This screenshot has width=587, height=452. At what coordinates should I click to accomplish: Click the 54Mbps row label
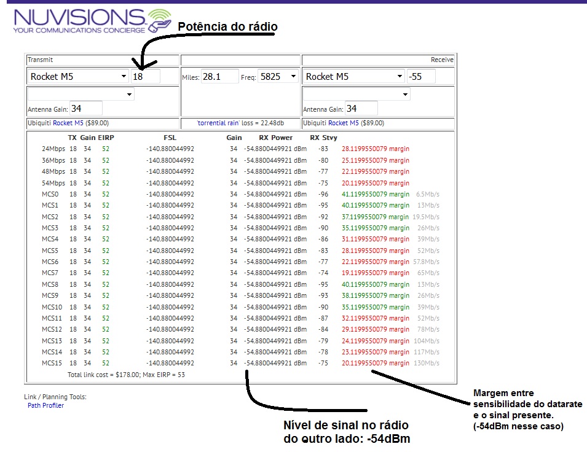53,183
